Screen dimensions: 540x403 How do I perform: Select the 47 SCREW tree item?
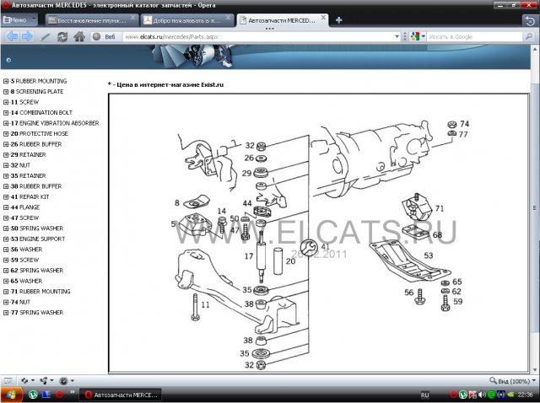pyautogui.click(x=24, y=218)
